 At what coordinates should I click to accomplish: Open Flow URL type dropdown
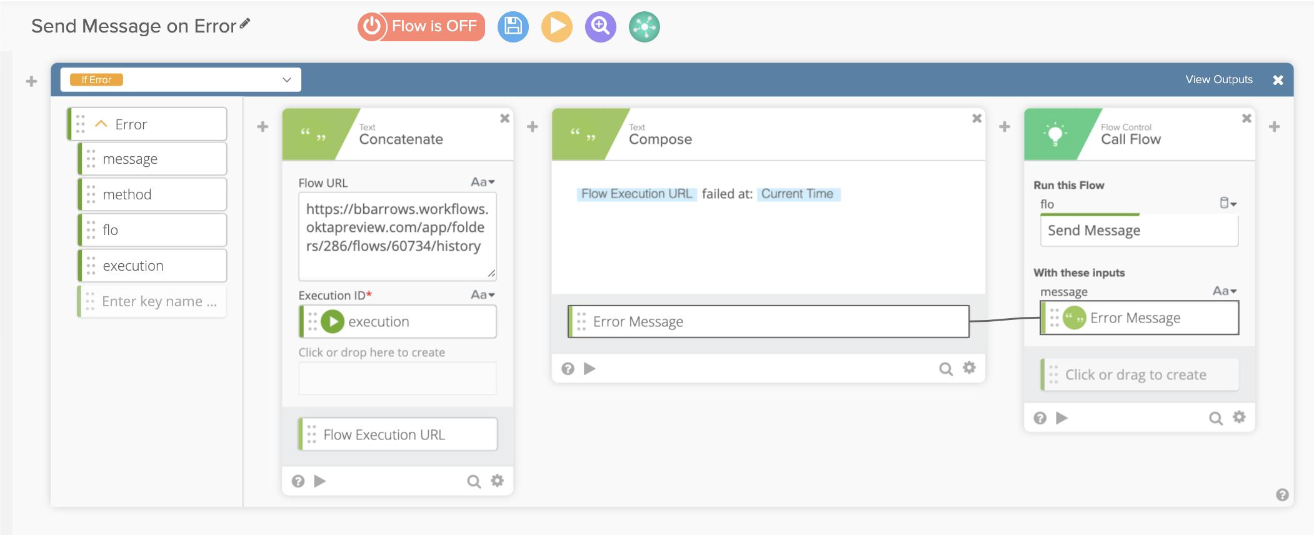coord(483,182)
